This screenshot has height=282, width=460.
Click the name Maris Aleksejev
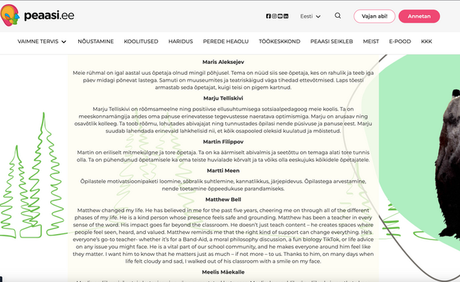223,62
